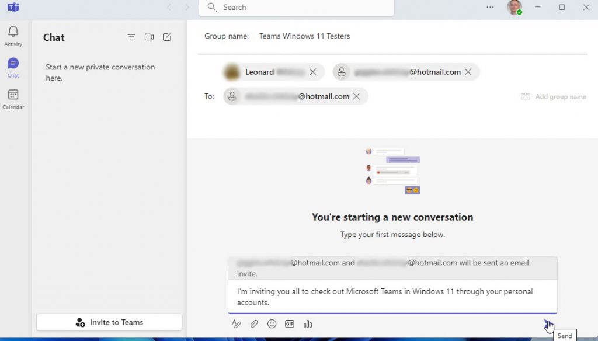The image size is (598, 341).
Task: Click the Invite to Teams button
Action: (109, 322)
